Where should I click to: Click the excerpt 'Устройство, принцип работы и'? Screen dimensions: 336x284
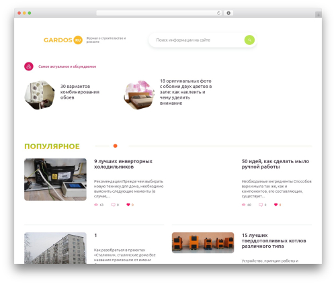pos(270,261)
